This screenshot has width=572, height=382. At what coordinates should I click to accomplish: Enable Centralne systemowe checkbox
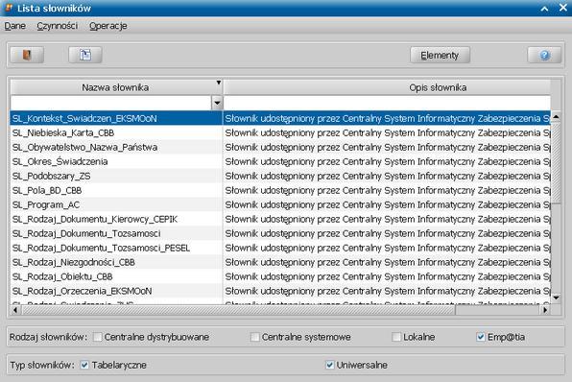(255, 337)
